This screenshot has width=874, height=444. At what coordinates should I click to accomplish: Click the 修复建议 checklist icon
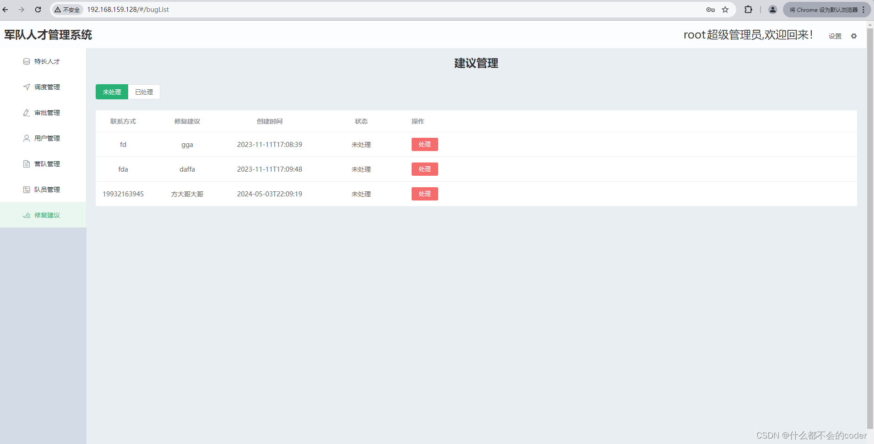pyautogui.click(x=27, y=215)
